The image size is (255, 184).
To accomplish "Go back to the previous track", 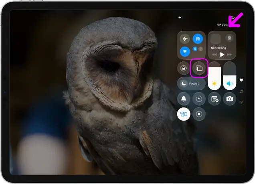I will (x=215, y=54).
